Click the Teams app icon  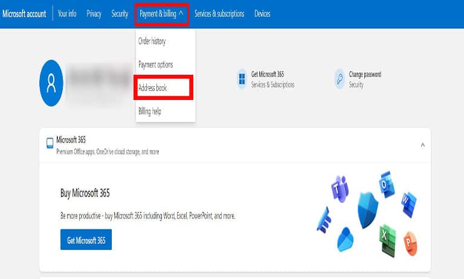pos(340,189)
